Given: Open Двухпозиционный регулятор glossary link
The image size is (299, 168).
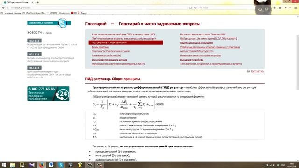Looking at the screenshot, I should 118,64.
